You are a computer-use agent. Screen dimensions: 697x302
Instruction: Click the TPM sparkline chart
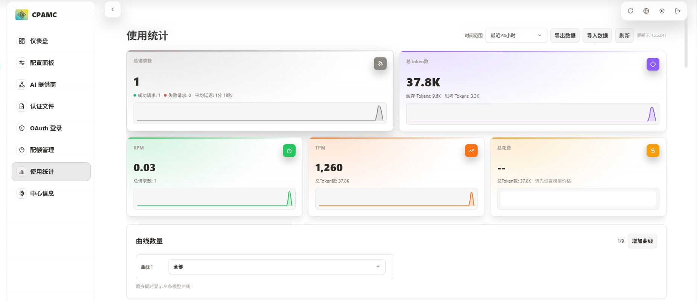[x=396, y=199]
